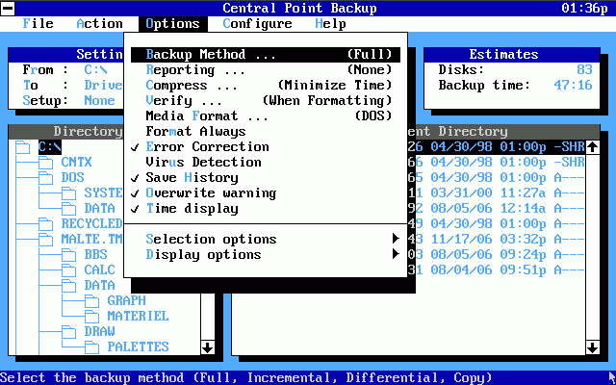Click the RECYCLED folder icon
Screen dimensions: 616x385
click(46, 224)
